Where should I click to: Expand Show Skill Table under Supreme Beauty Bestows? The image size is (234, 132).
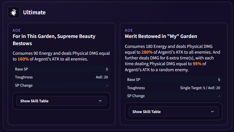coord(61,101)
